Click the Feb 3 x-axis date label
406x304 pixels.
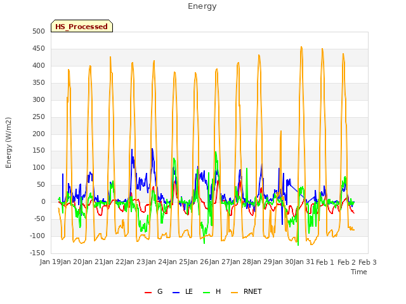(367, 262)
